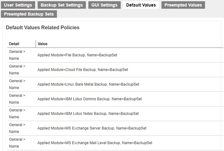The height and width of the screenshot is (151, 224).
Task: Select MS Exchange Mail Level Backup row
Action: [x=95, y=143]
